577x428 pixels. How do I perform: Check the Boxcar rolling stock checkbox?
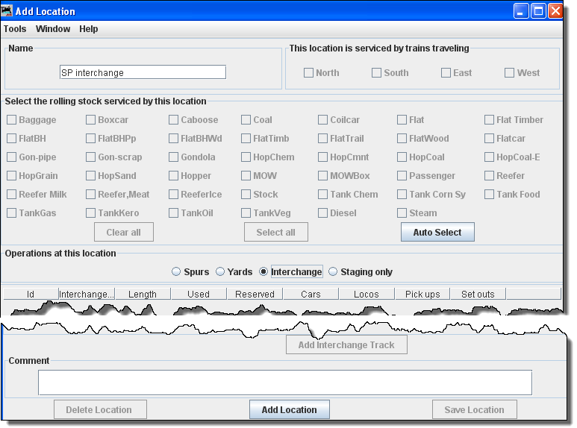click(91, 120)
